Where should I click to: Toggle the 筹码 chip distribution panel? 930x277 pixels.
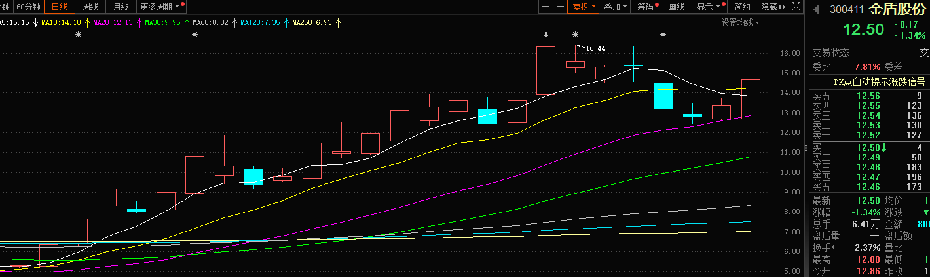click(x=648, y=7)
